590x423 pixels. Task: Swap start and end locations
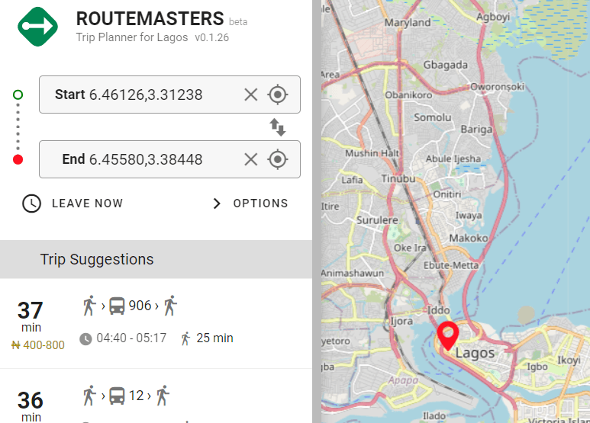click(x=278, y=127)
